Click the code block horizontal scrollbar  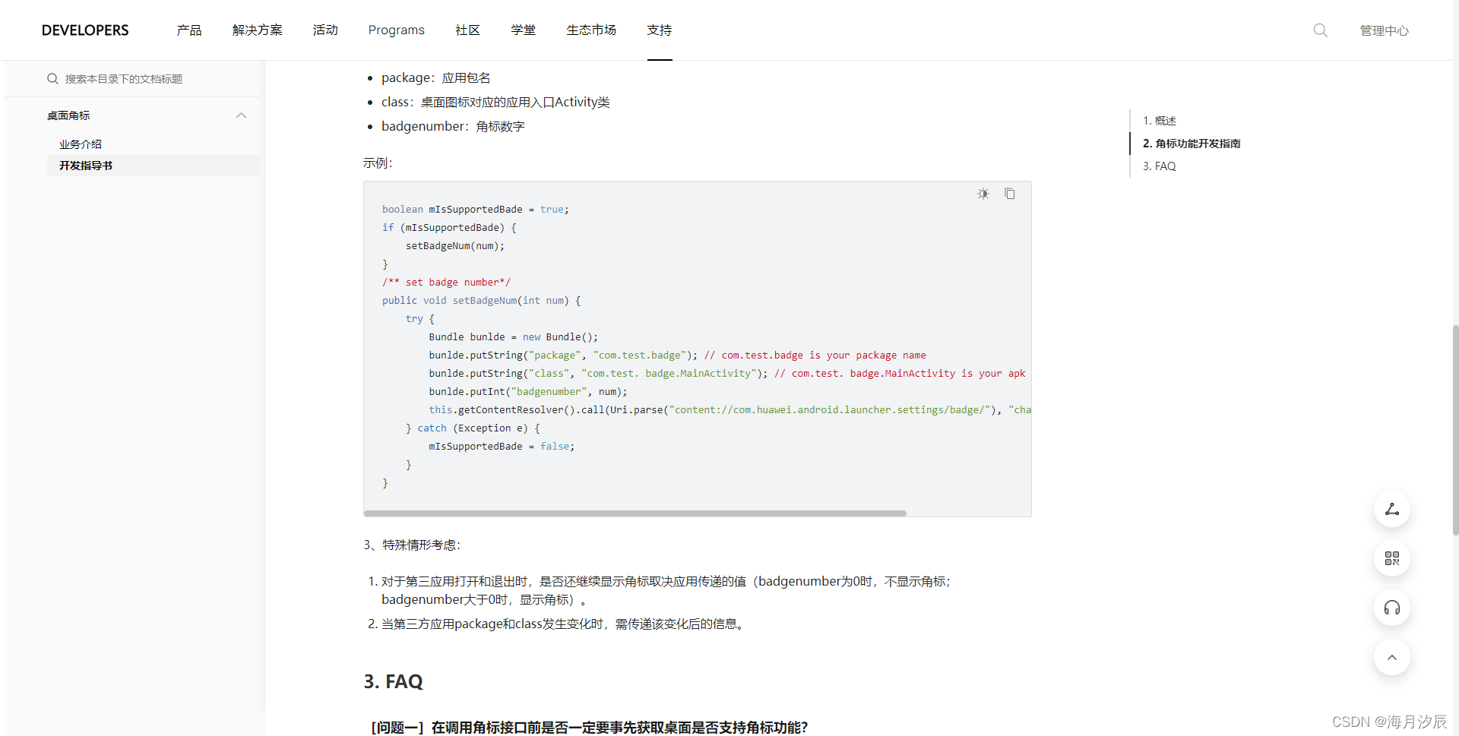pyautogui.click(x=635, y=513)
